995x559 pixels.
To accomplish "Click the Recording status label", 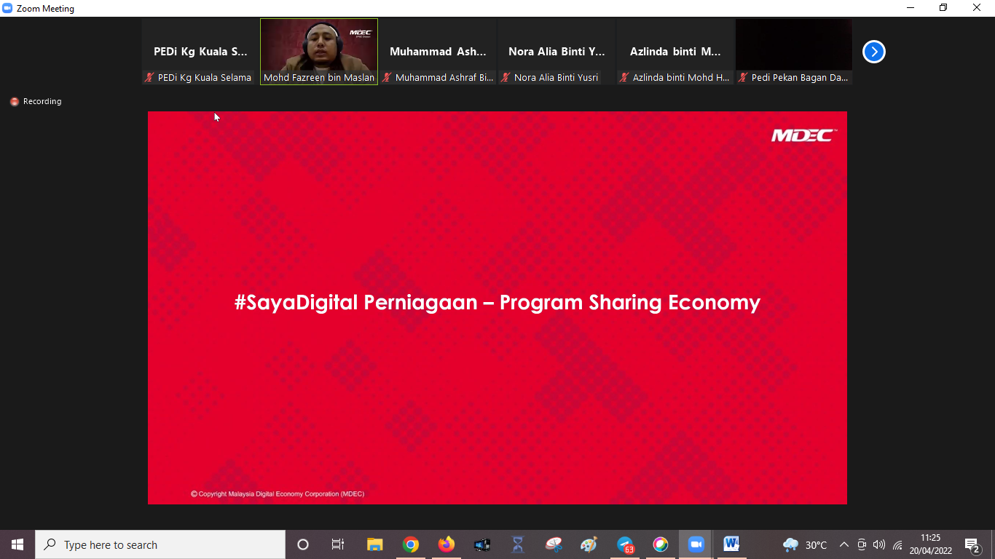I will [42, 102].
